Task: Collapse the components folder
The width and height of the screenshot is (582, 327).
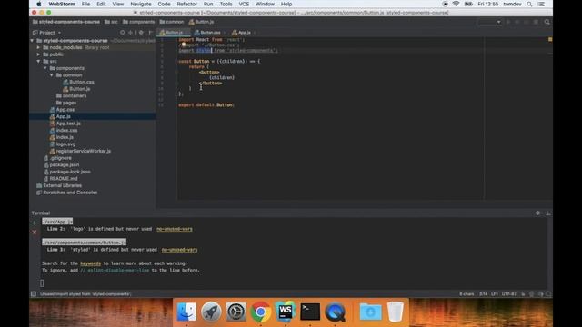Action: tap(45, 68)
